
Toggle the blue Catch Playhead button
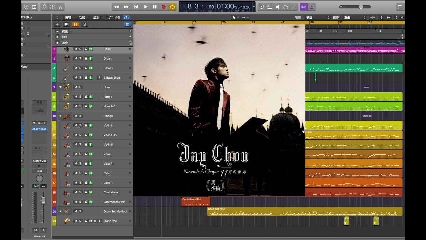pos(126,17)
